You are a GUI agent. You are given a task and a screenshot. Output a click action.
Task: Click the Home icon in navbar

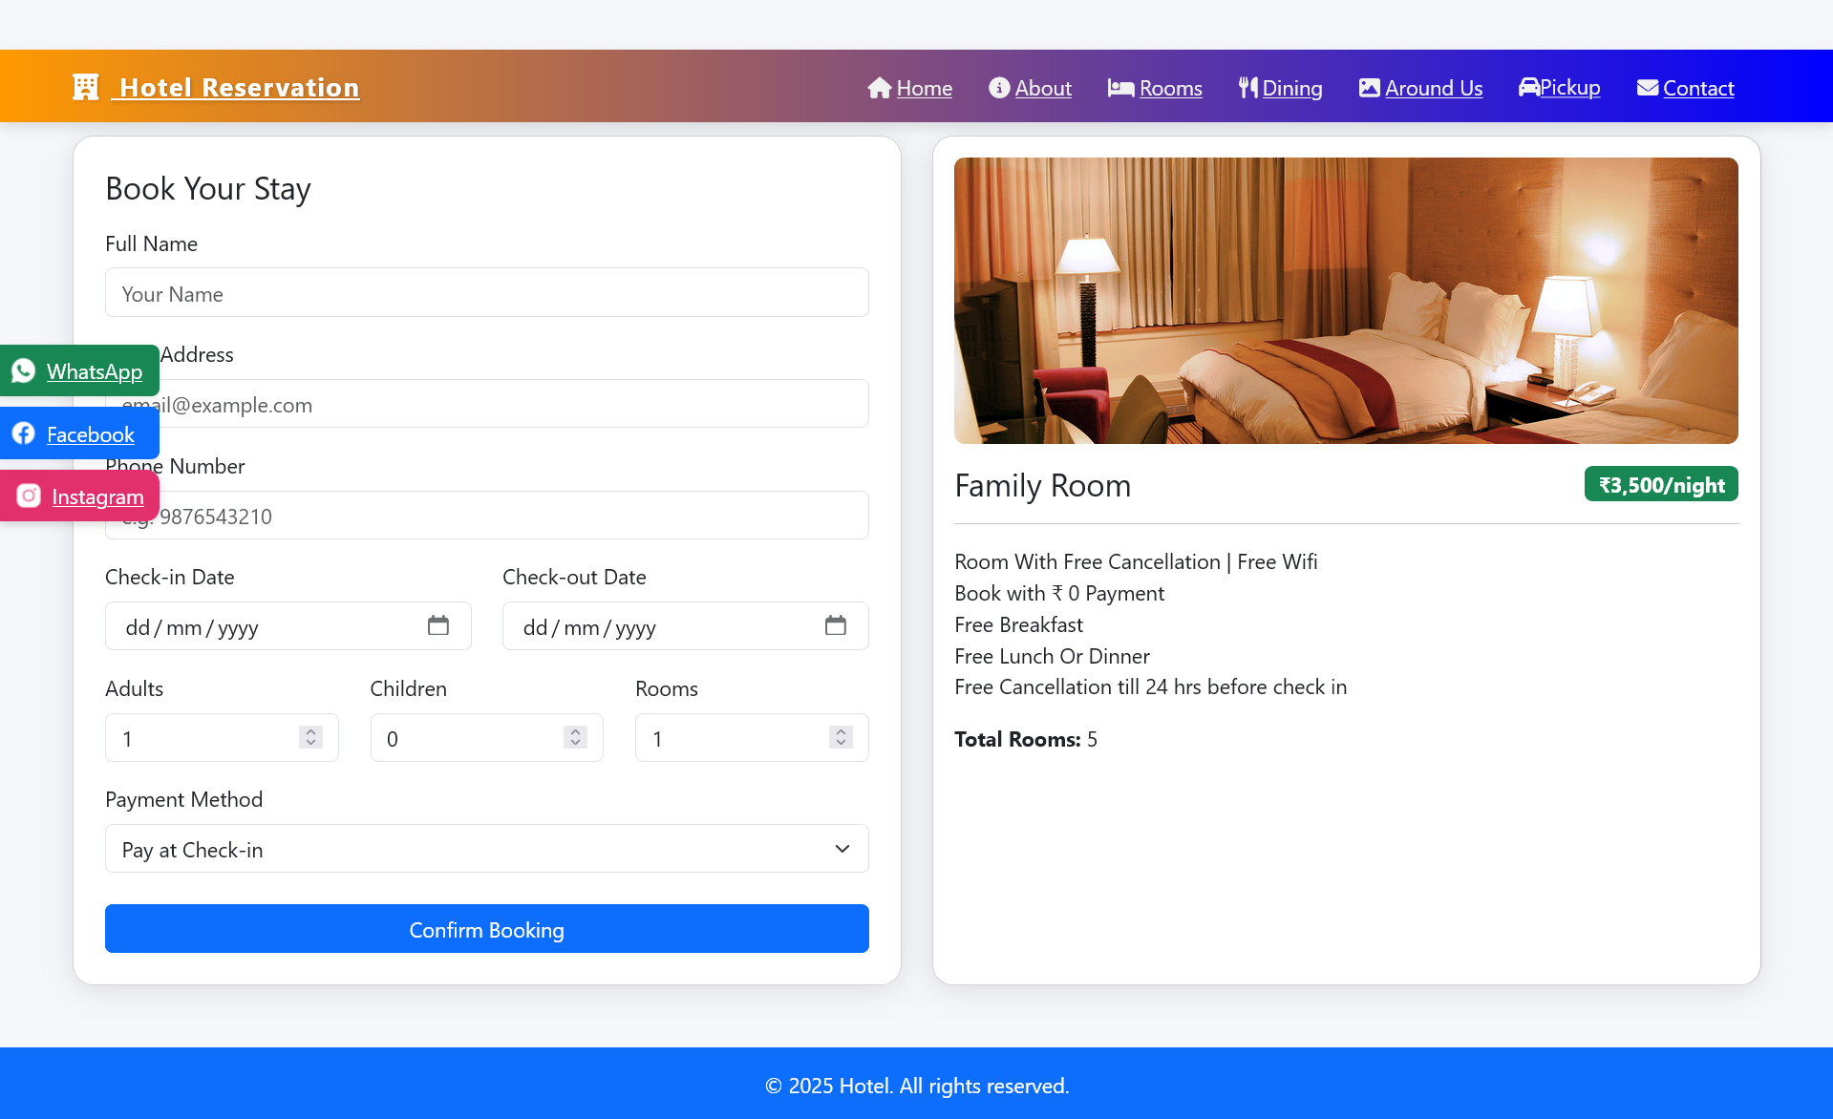pyautogui.click(x=879, y=87)
